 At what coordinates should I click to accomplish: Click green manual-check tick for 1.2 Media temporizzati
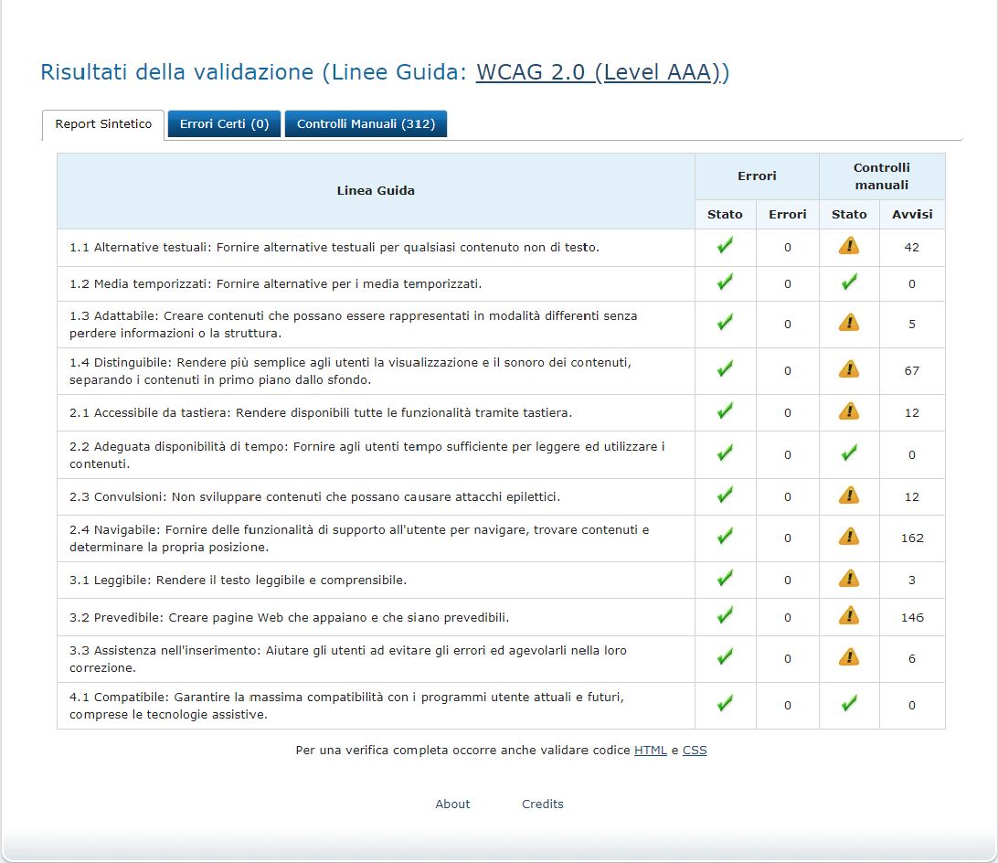[x=849, y=283]
